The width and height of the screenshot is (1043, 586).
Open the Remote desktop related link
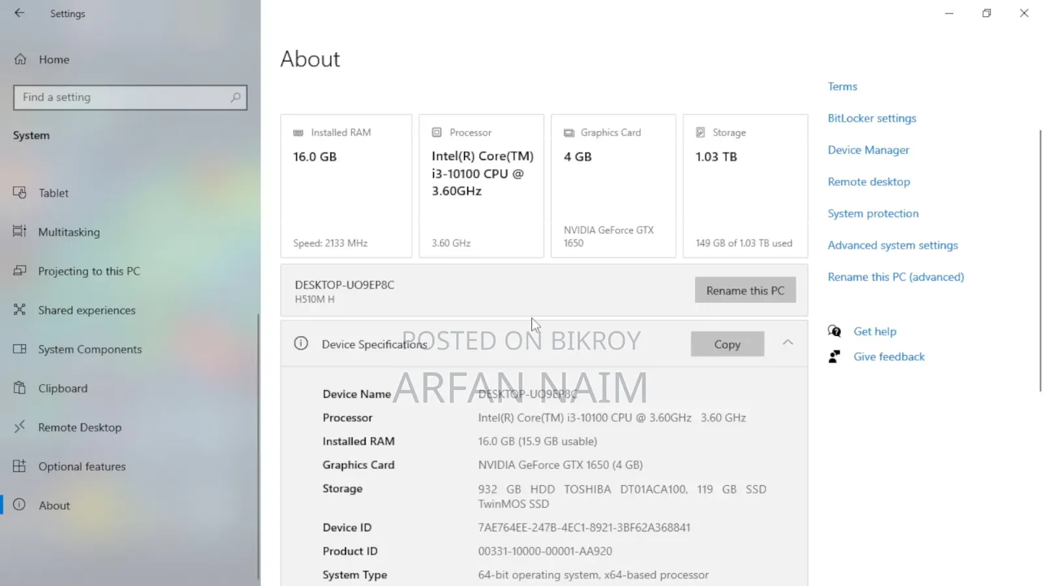point(869,182)
